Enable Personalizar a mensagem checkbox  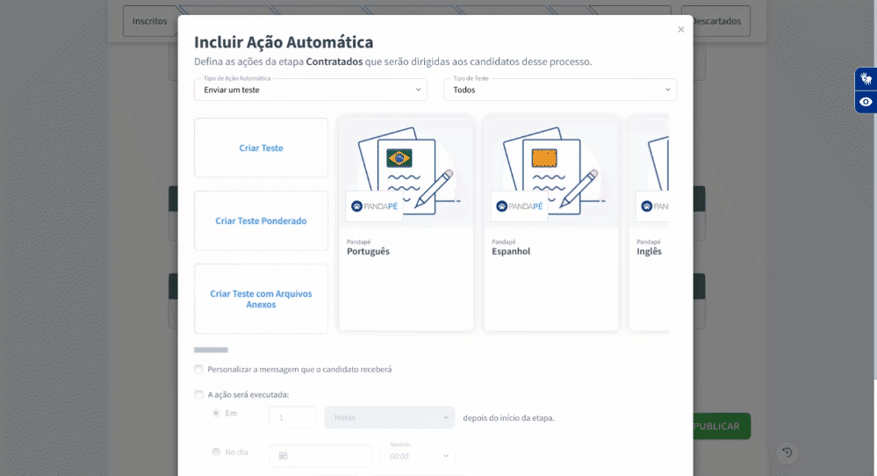[198, 370]
